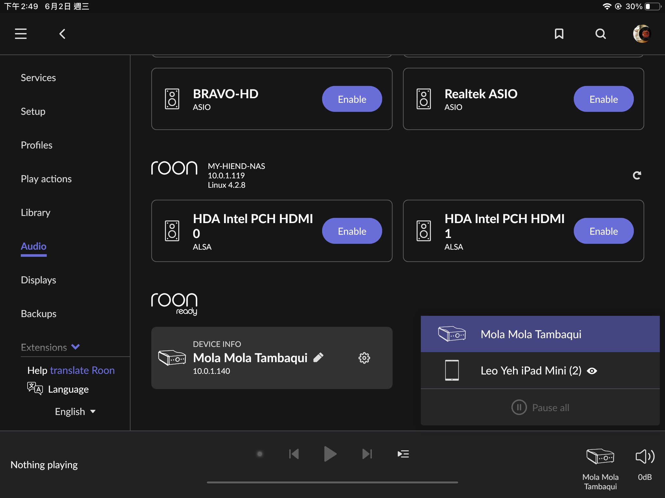Open the English language dropdown

tap(75, 411)
